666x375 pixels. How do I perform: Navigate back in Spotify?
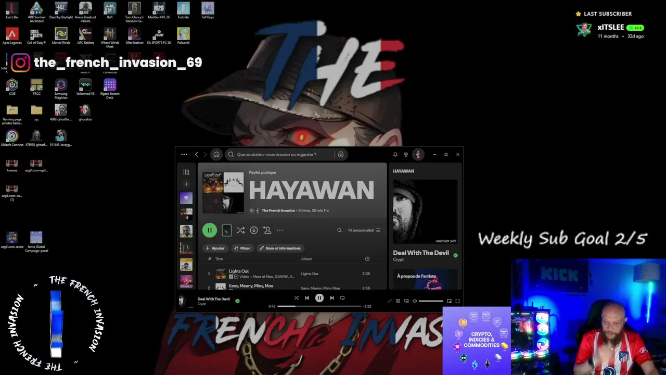[196, 155]
